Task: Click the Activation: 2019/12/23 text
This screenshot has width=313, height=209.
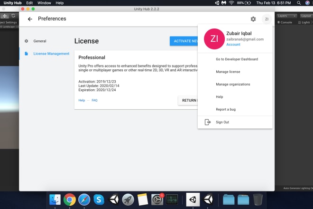Action: pyautogui.click(x=97, y=82)
